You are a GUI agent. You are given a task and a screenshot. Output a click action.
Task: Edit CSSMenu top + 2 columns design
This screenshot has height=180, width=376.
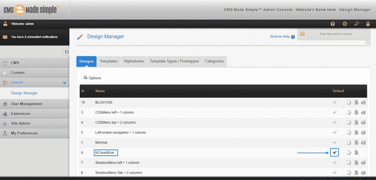click(349, 122)
